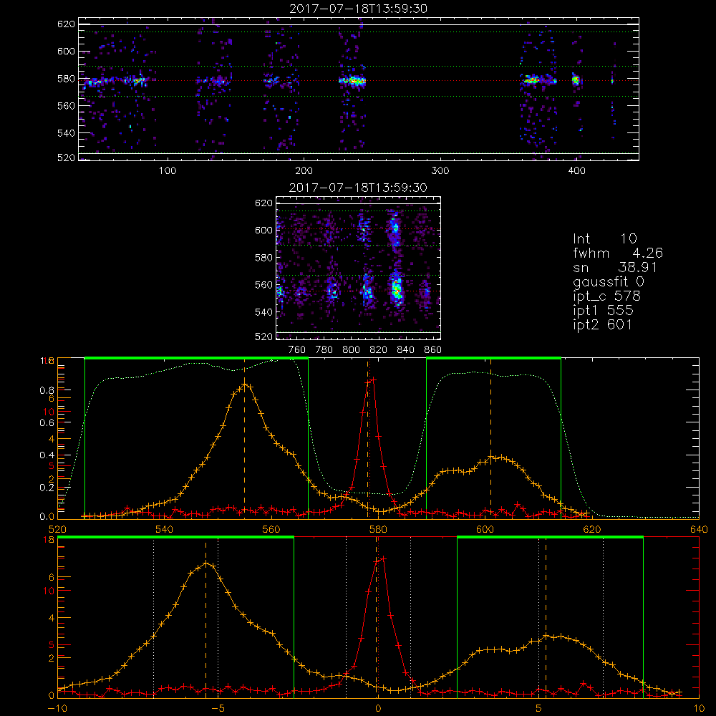Click the orange peak top left in bottom plot
The height and width of the screenshot is (716, 716).
pos(206,563)
